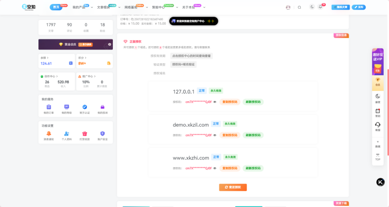Hide the right sidebar via 隐藏
The width and height of the screenshot is (389, 207).
click(x=378, y=144)
